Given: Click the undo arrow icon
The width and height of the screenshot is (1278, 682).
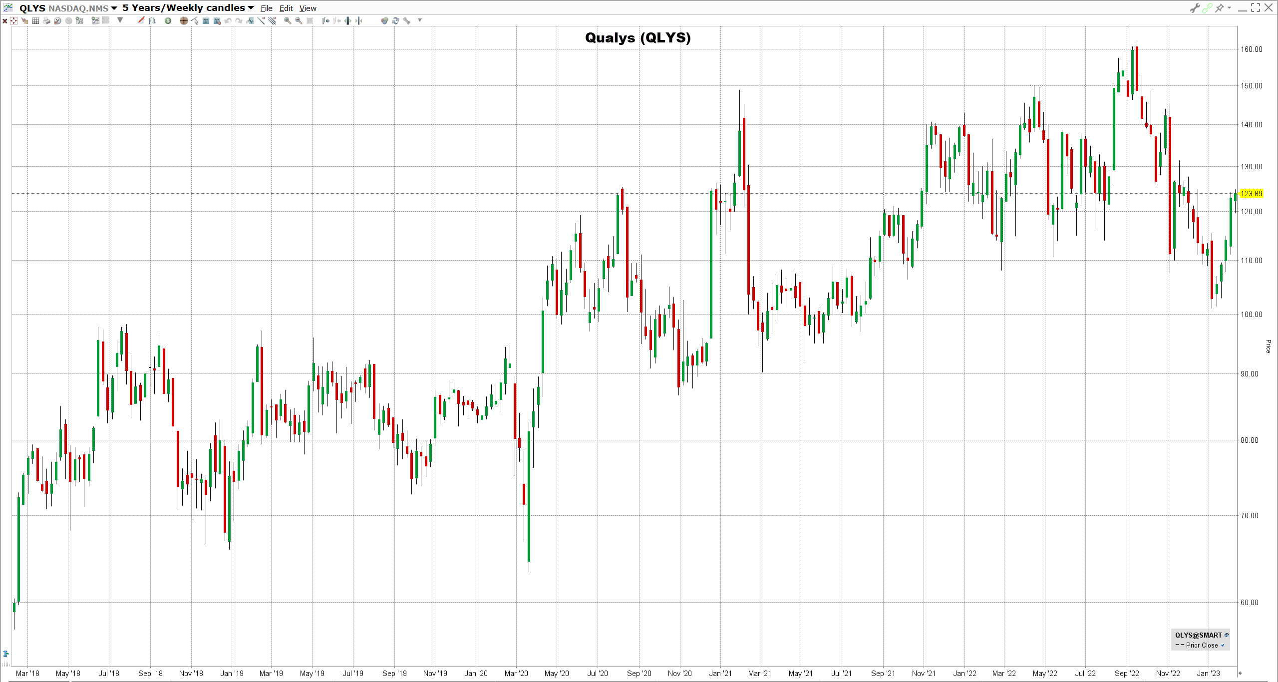Looking at the screenshot, I should (228, 20).
